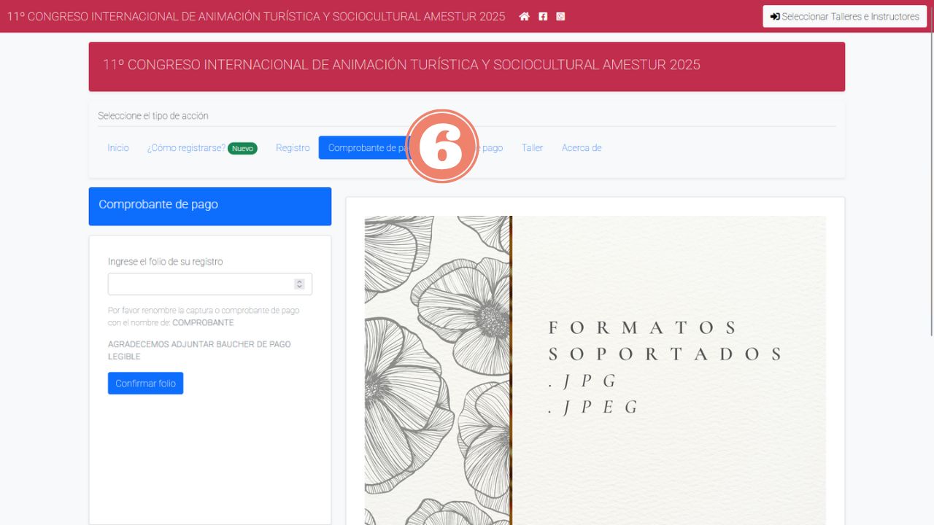
Task: Focus the folio de su registro field
Action: click(201, 284)
